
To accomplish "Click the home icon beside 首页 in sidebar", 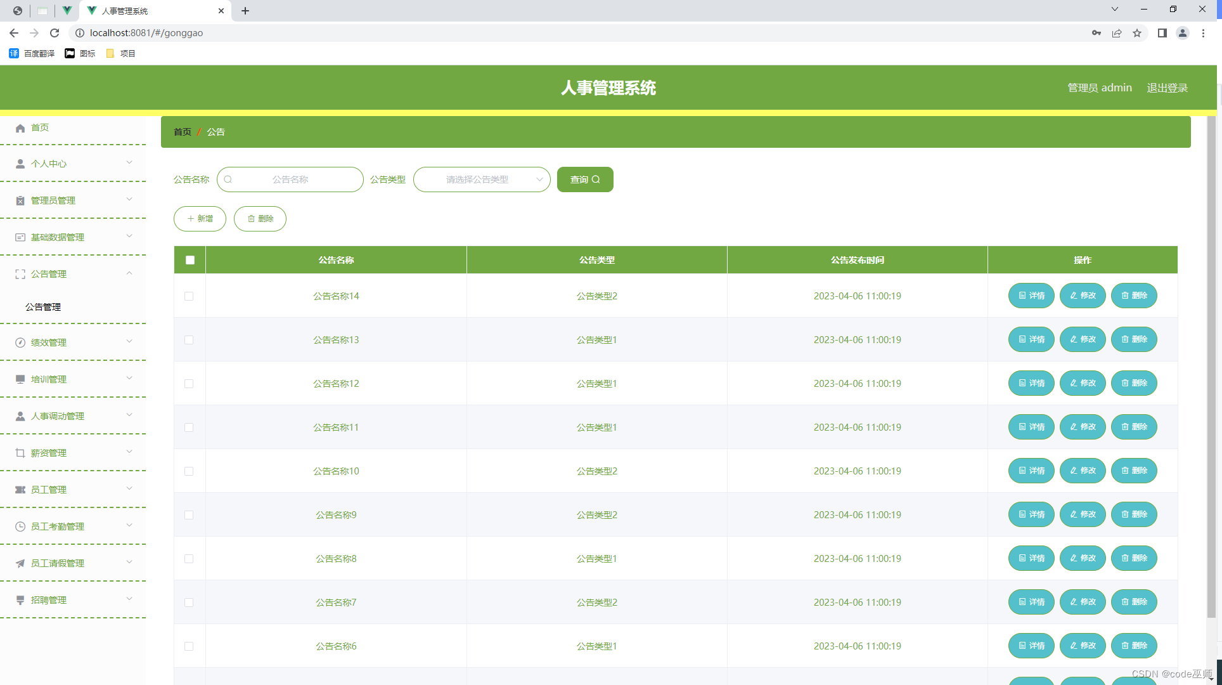I will (20, 128).
